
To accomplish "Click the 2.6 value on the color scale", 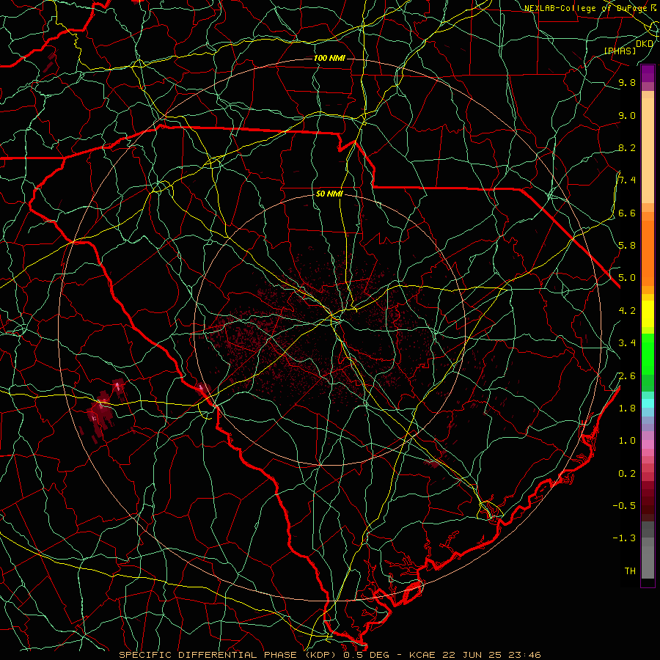I will coord(627,375).
